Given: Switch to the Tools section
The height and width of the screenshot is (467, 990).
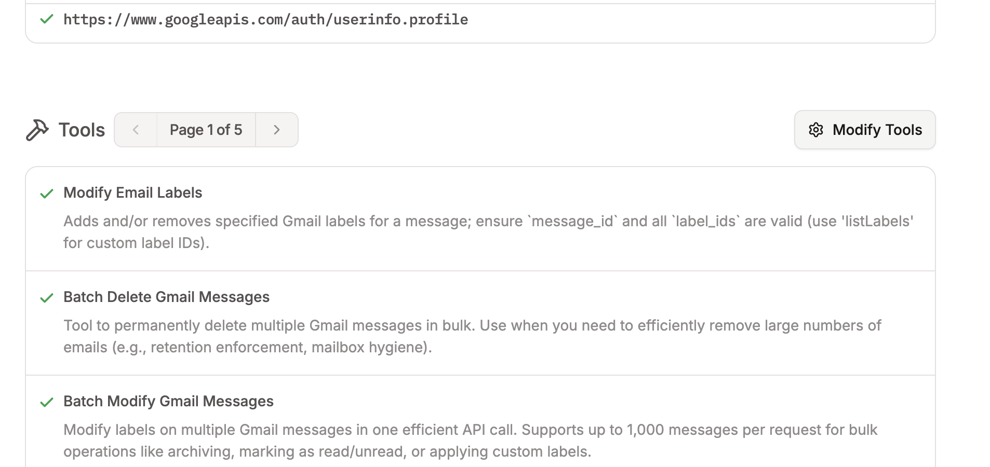Looking at the screenshot, I should [x=81, y=130].
